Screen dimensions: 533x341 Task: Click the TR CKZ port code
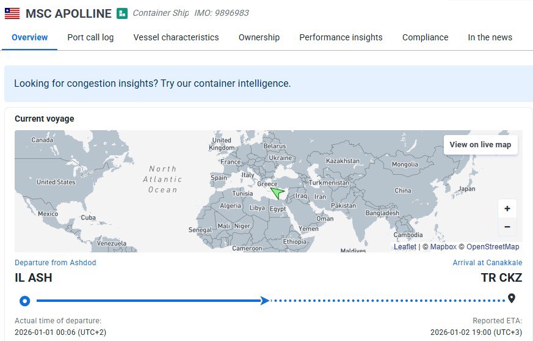[x=501, y=277]
